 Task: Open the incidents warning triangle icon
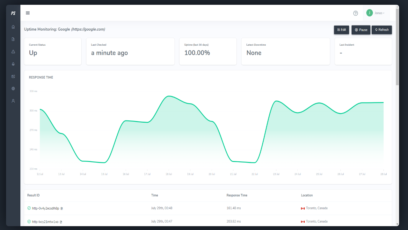(x=13, y=51)
